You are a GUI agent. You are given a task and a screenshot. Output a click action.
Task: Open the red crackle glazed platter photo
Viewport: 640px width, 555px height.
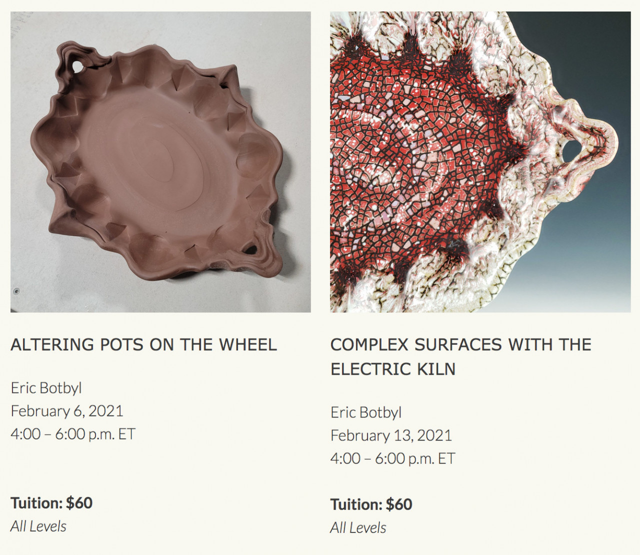click(x=480, y=162)
